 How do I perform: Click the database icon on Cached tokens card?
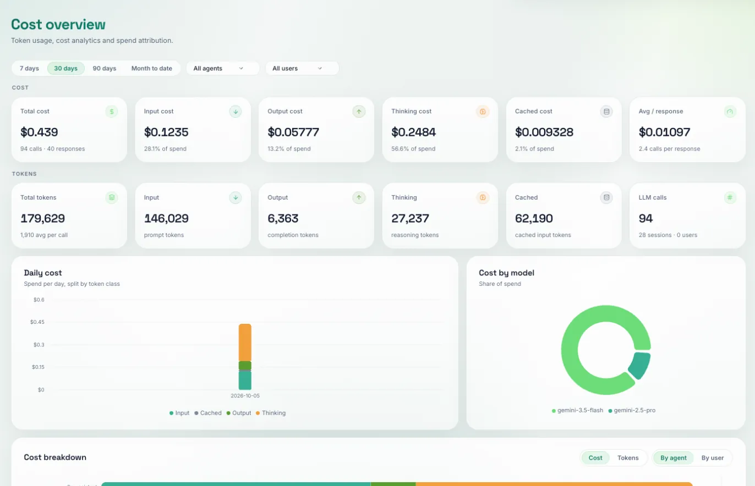point(606,197)
